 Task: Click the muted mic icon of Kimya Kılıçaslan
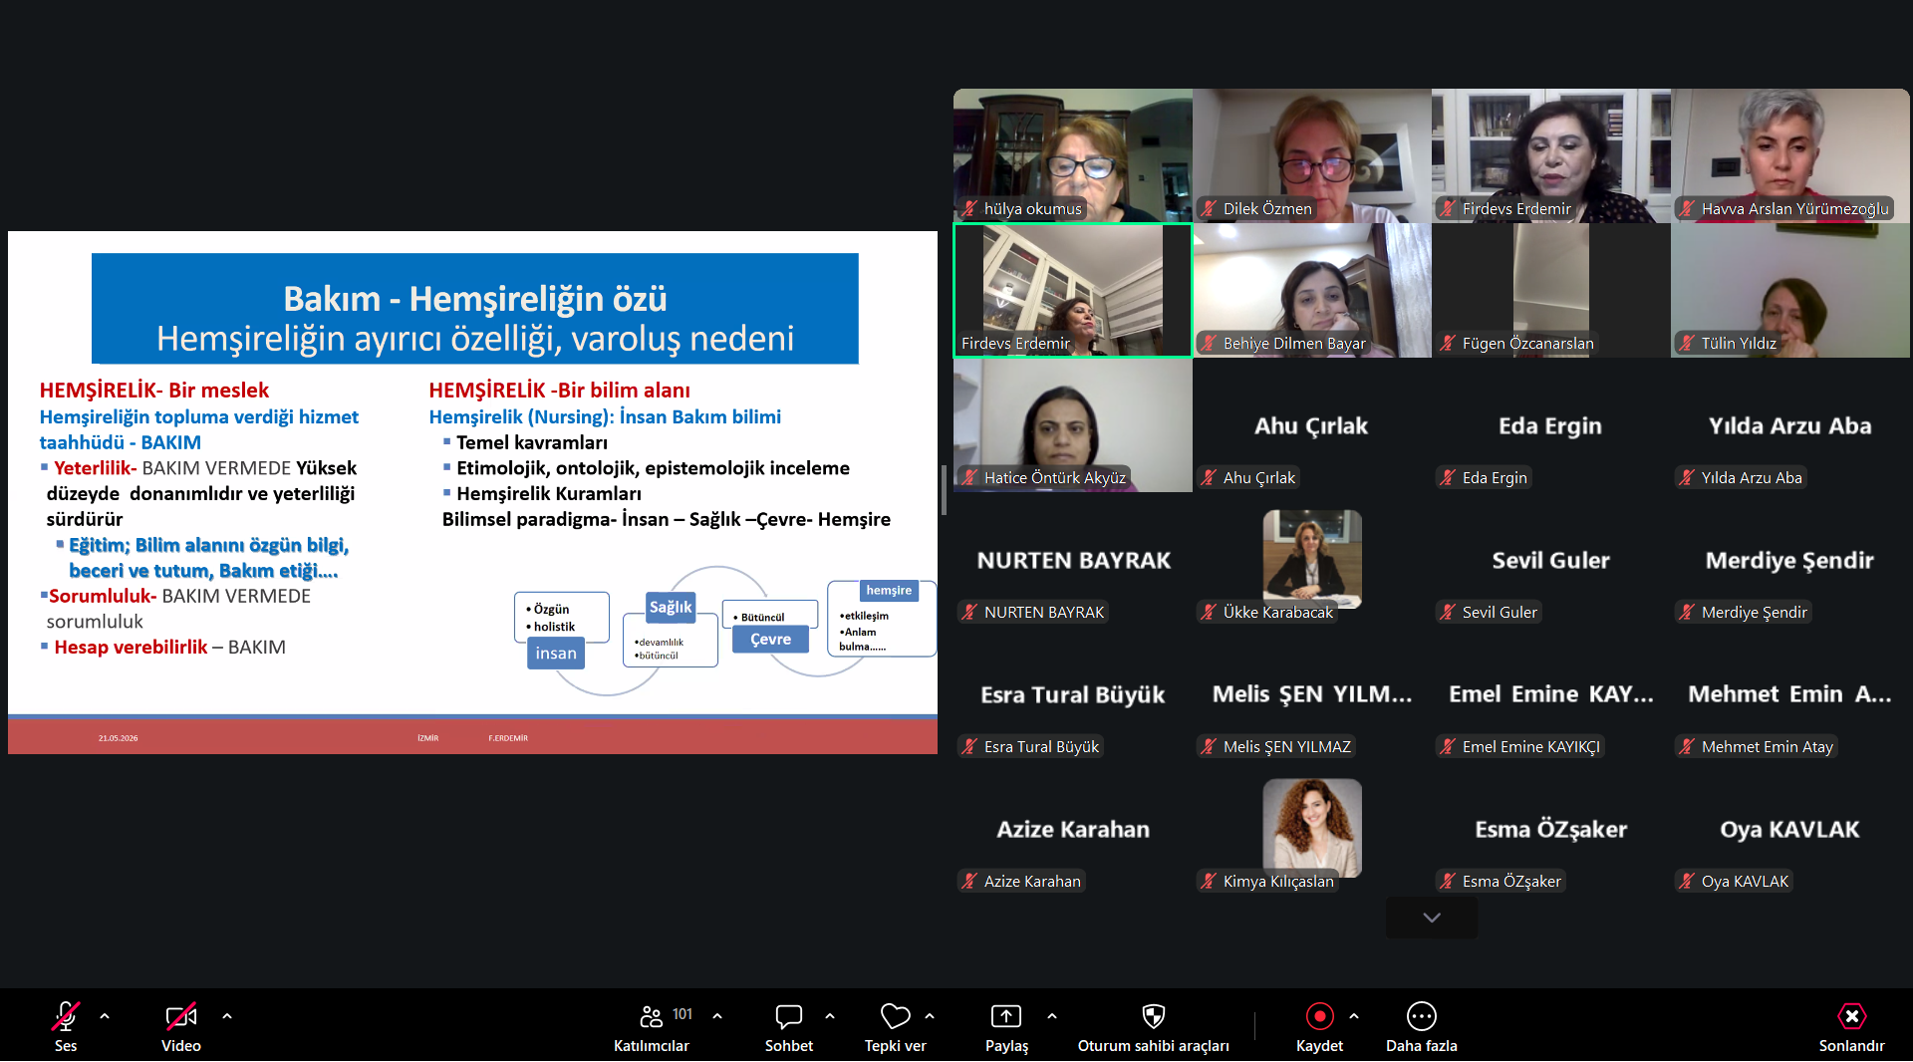click(1209, 881)
